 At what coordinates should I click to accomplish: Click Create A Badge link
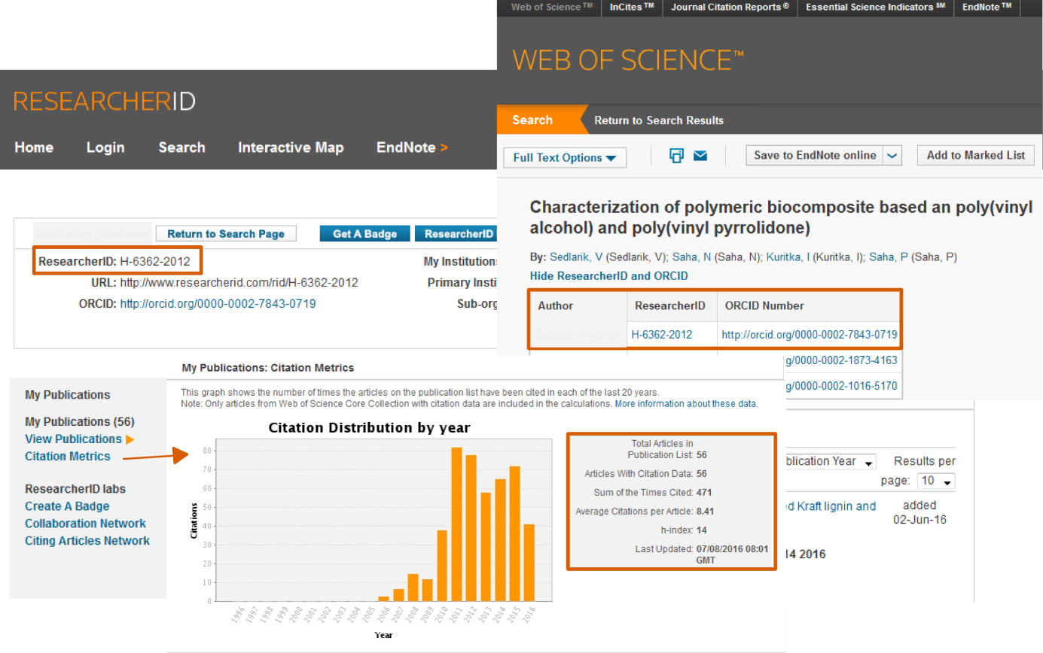tap(67, 506)
